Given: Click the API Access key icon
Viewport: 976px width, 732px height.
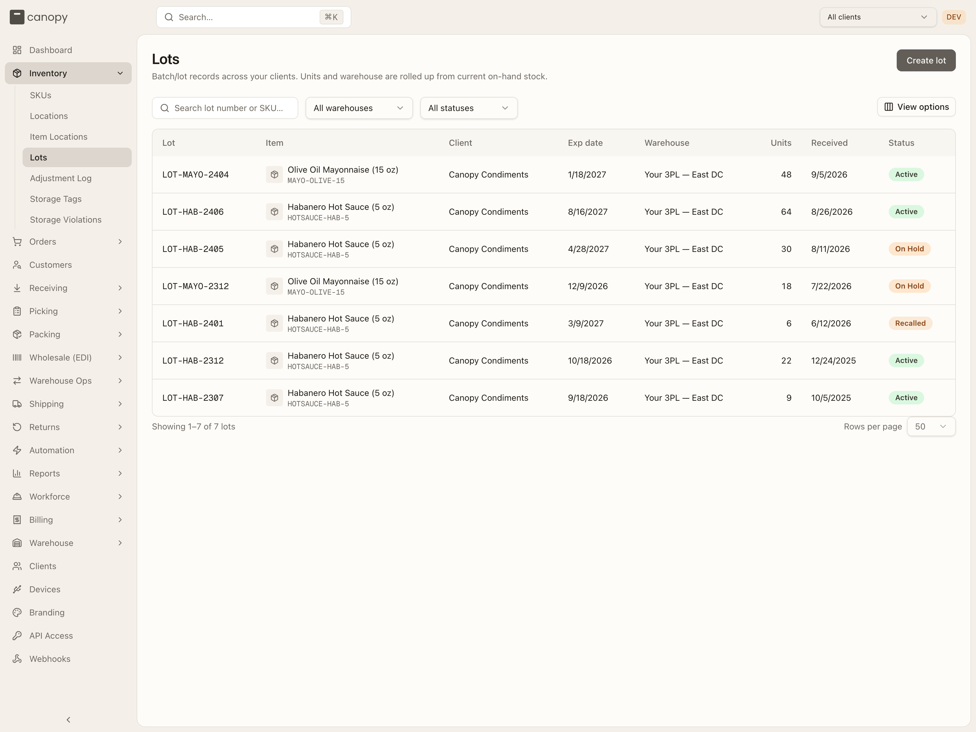Looking at the screenshot, I should click(17, 635).
